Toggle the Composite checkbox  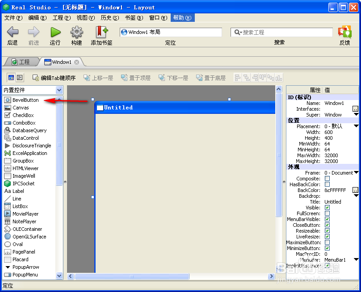[x=327, y=179]
